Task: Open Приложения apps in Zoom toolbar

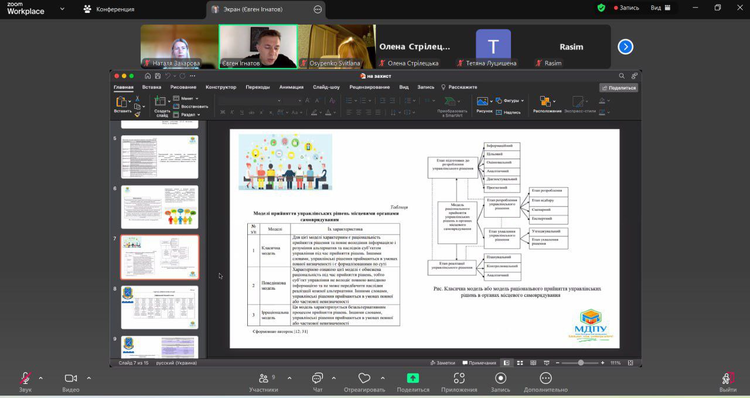Action: coord(459,379)
